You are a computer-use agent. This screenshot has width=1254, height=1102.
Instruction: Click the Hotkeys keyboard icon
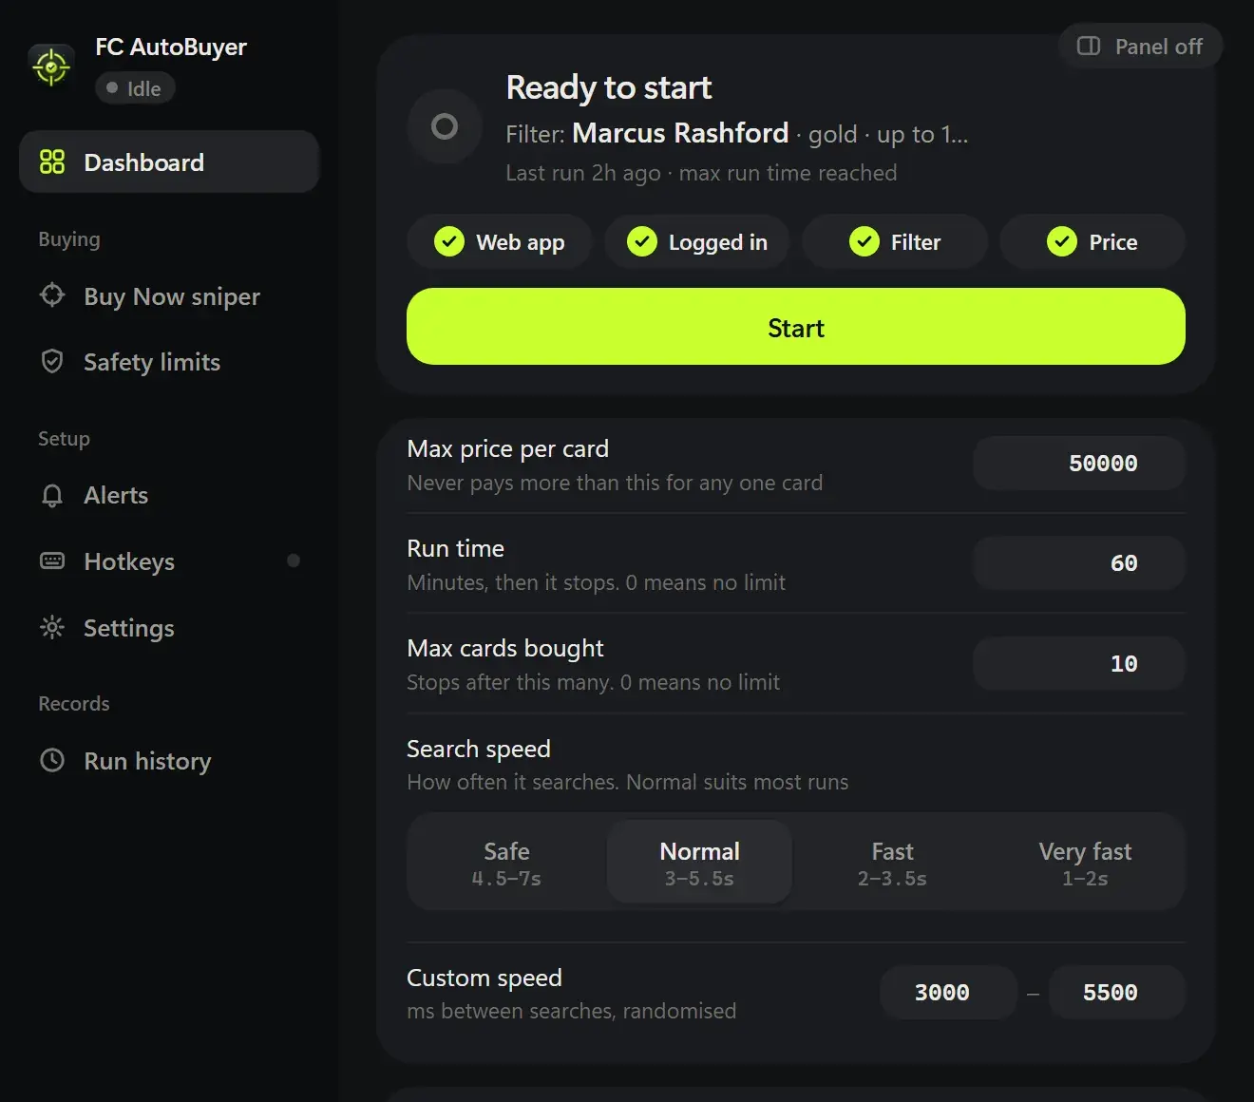click(x=52, y=560)
